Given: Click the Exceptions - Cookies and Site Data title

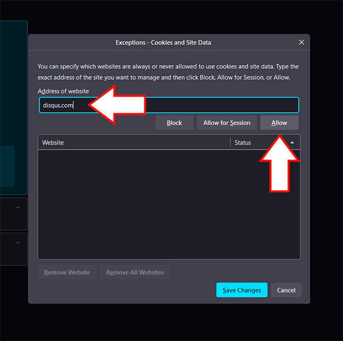Looking at the screenshot, I should click(163, 43).
